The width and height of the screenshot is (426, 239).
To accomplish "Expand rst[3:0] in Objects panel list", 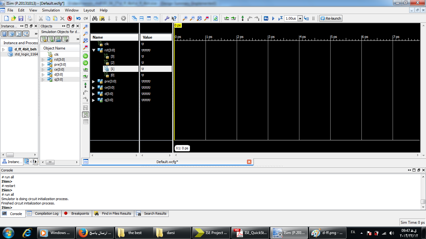I will pyautogui.click(x=43, y=59).
